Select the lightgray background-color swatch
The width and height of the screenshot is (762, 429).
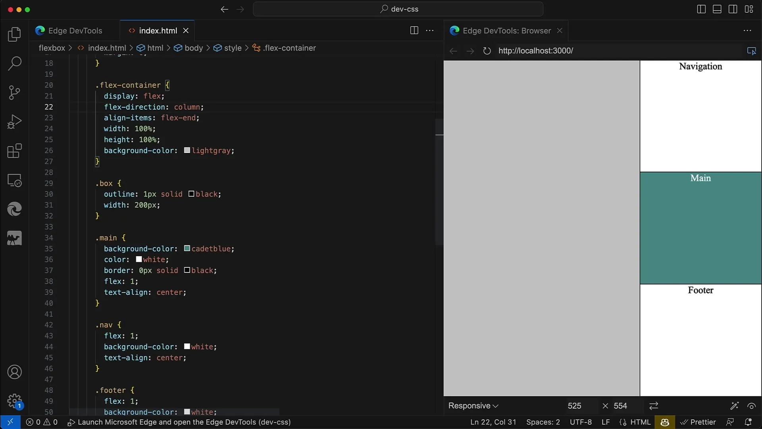click(187, 150)
